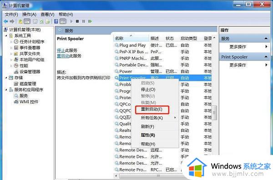Collapse the 服务 section in Actions pane
273x180 pixels.
click(266, 39)
